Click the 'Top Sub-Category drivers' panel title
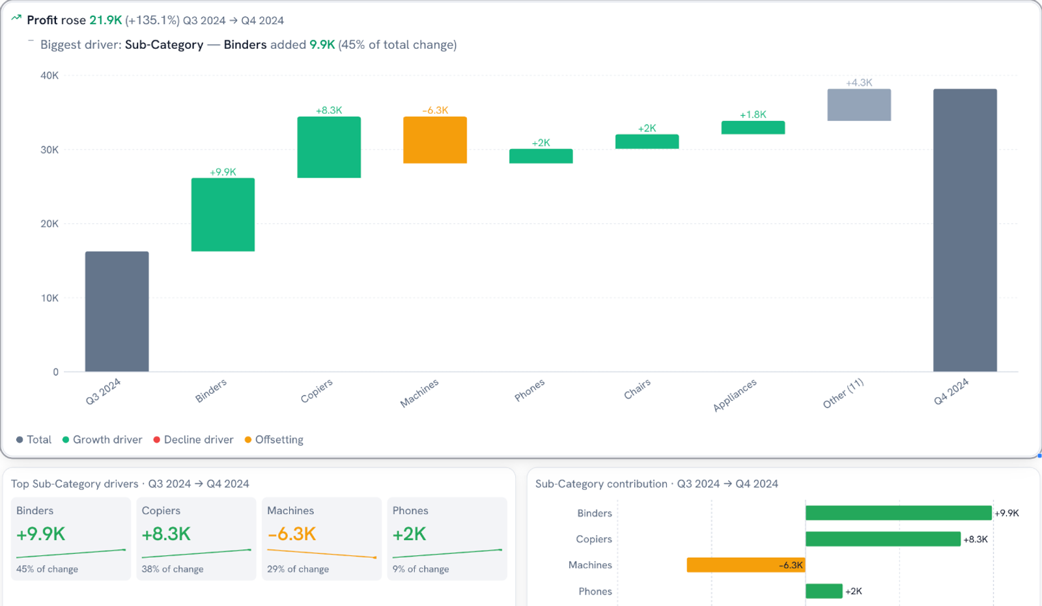This screenshot has width=1042, height=606. click(75, 484)
